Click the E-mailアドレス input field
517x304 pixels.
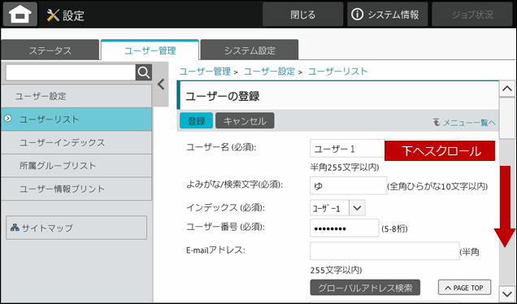click(384, 251)
